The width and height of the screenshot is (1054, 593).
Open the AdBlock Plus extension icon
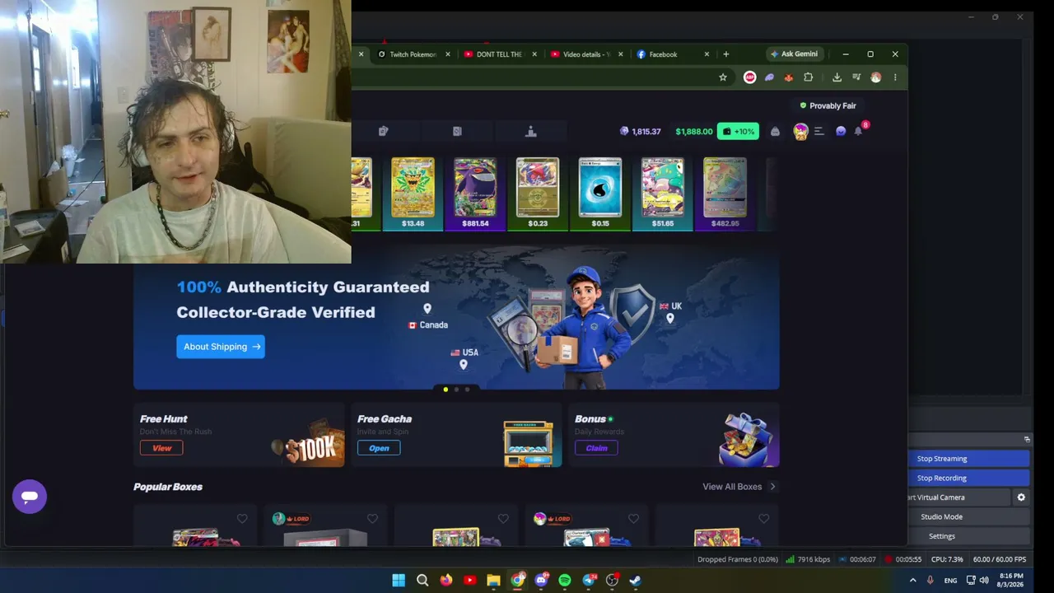(749, 77)
